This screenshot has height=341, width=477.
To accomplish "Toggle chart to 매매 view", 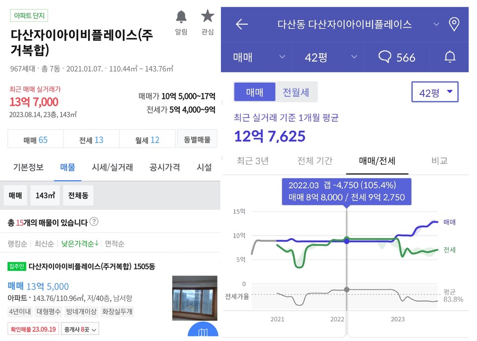I will click(255, 92).
